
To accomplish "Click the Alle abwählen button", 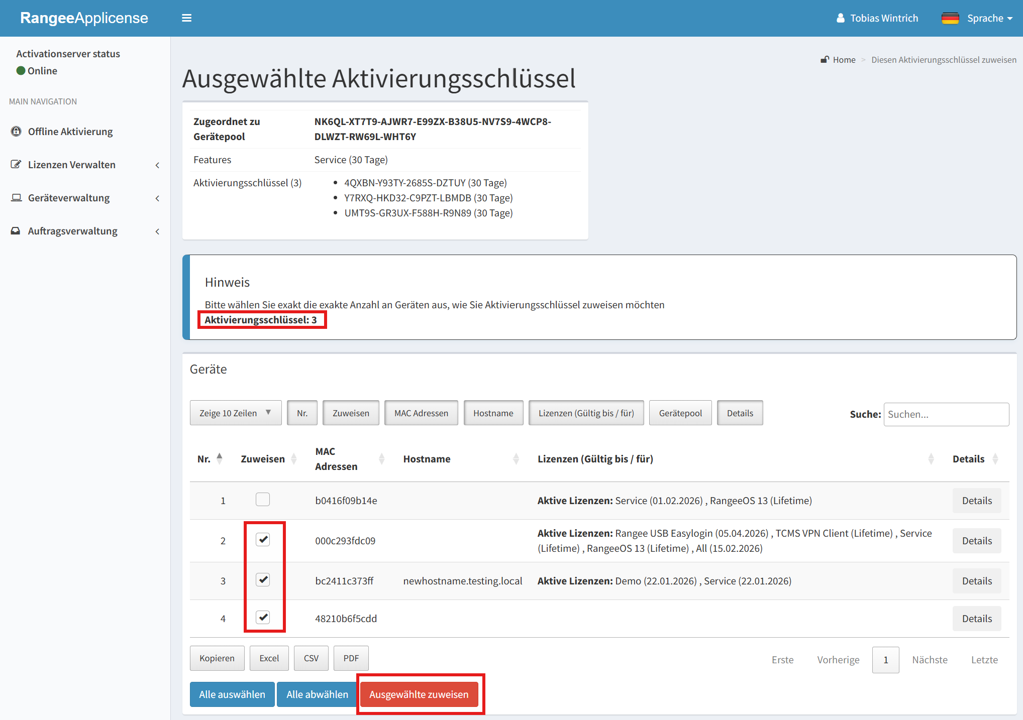I will 317,694.
